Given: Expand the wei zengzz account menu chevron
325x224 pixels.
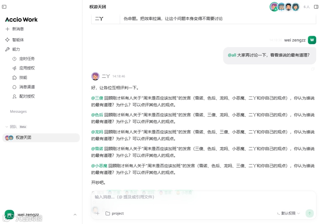Looking at the screenshot, I should click(x=75, y=215).
